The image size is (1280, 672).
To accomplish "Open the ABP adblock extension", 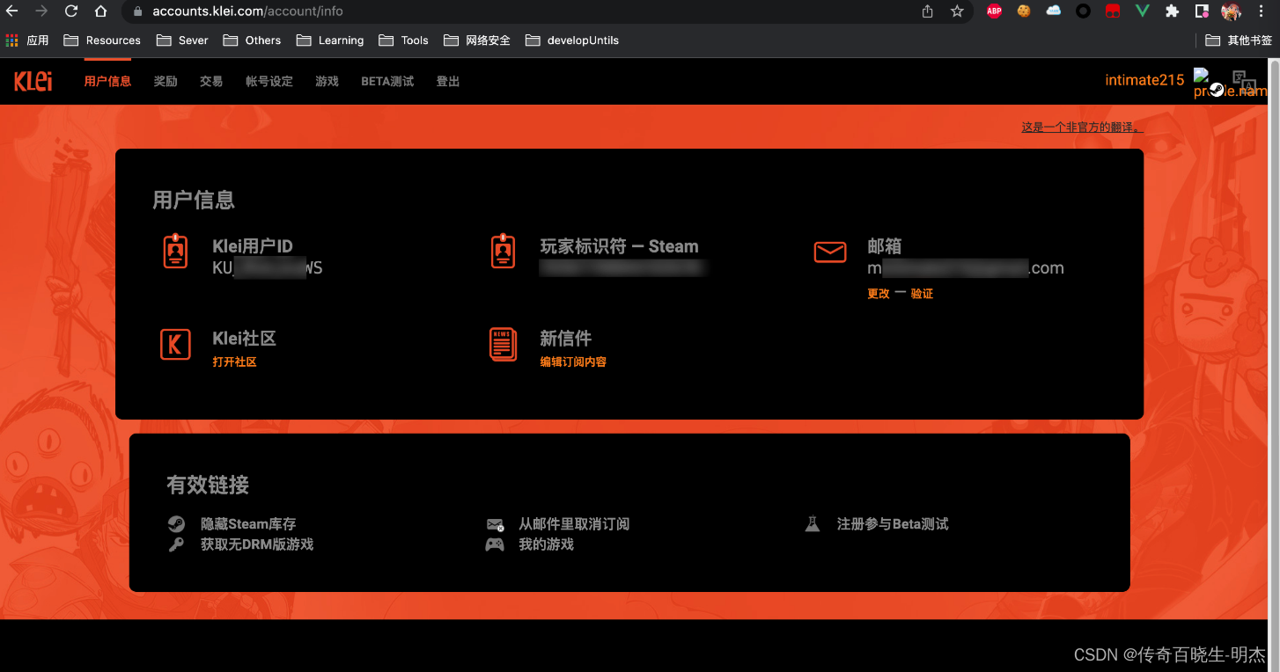I will point(994,11).
